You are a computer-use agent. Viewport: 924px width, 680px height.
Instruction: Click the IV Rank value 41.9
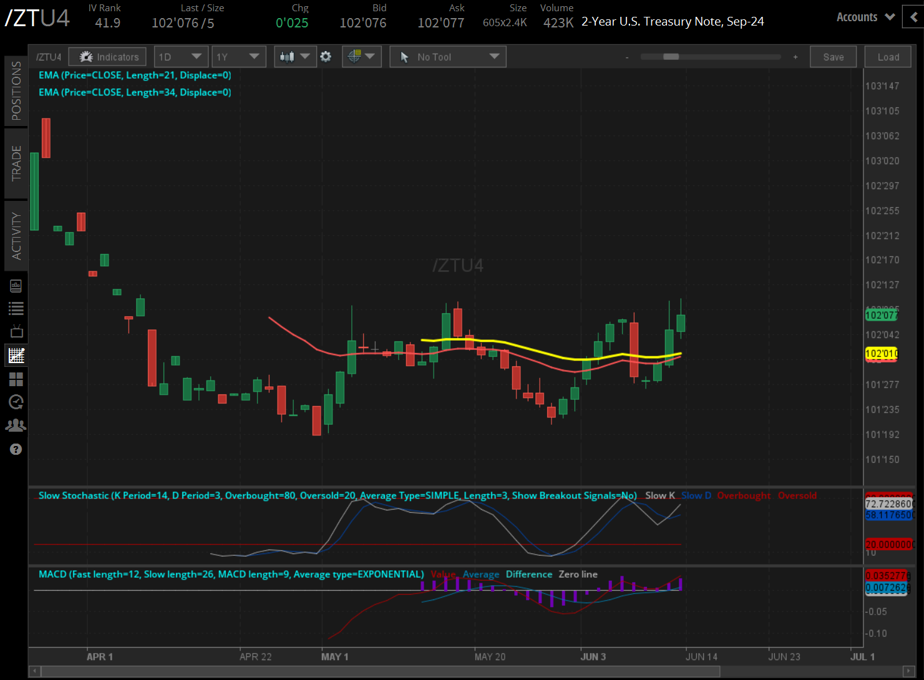[x=108, y=23]
